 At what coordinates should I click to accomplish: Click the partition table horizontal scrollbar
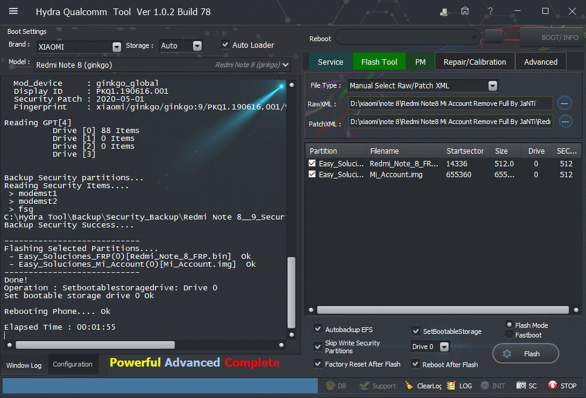point(443,310)
